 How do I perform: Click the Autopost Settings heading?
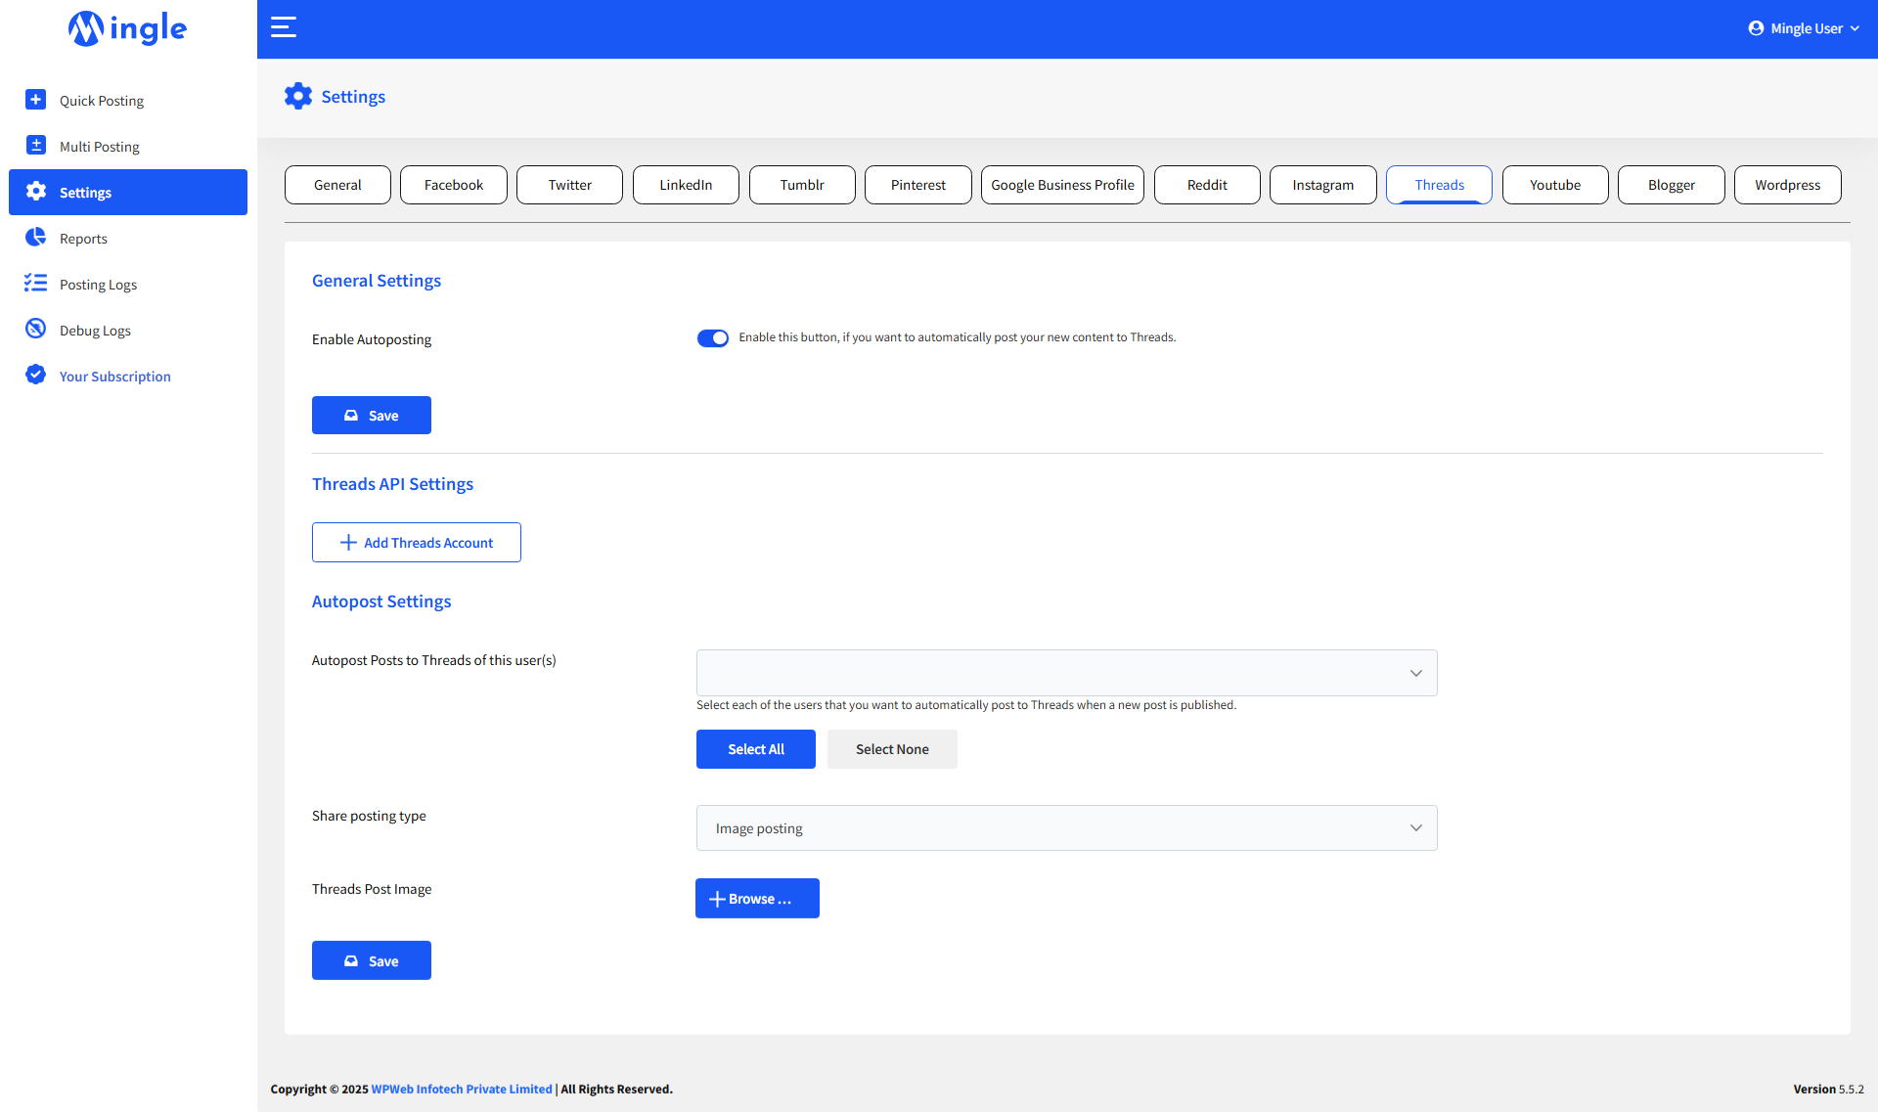tap(381, 601)
